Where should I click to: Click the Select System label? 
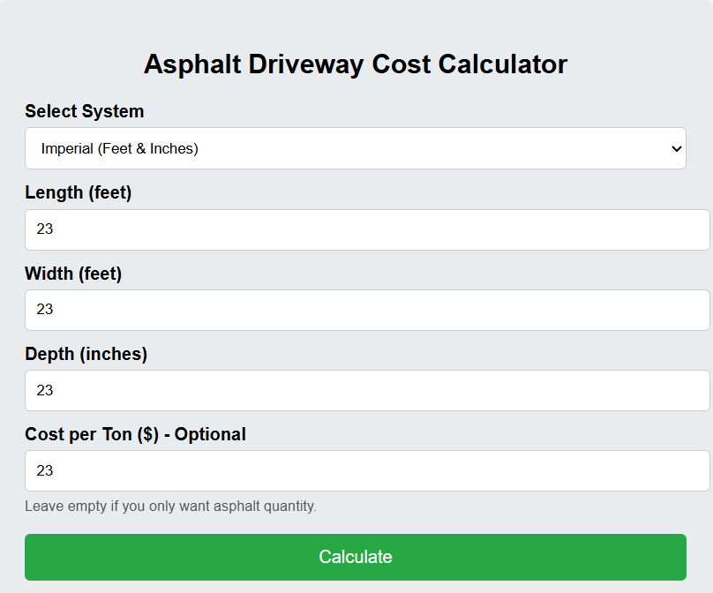(84, 111)
